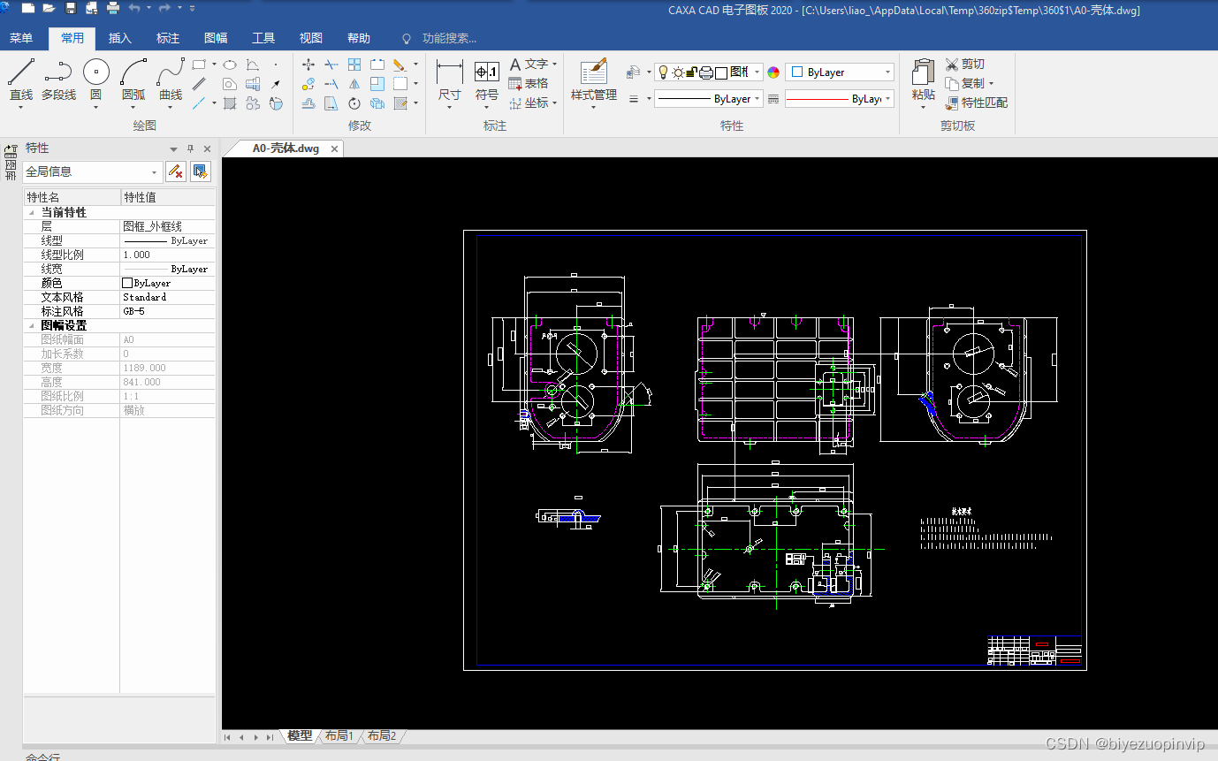
Task: Click the 功能搜索 search field
Action: click(449, 38)
